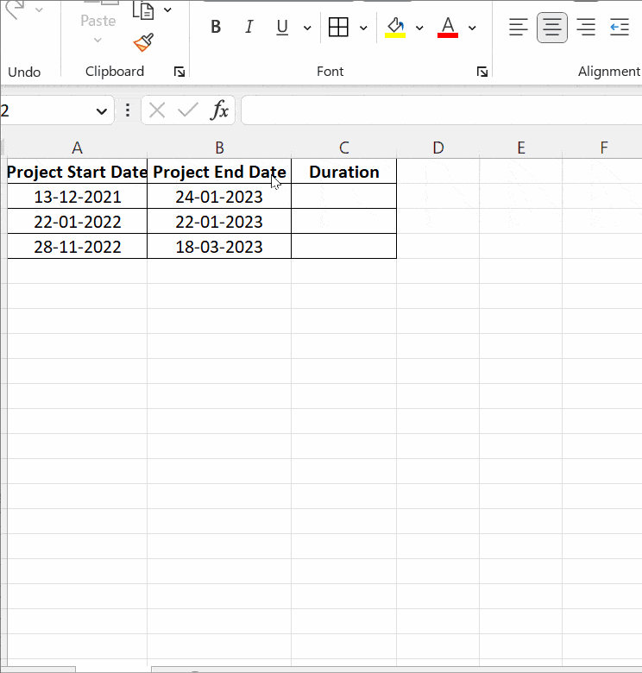Toggle Center alignment button
Image resolution: width=642 pixels, height=673 pixels.
552,28
